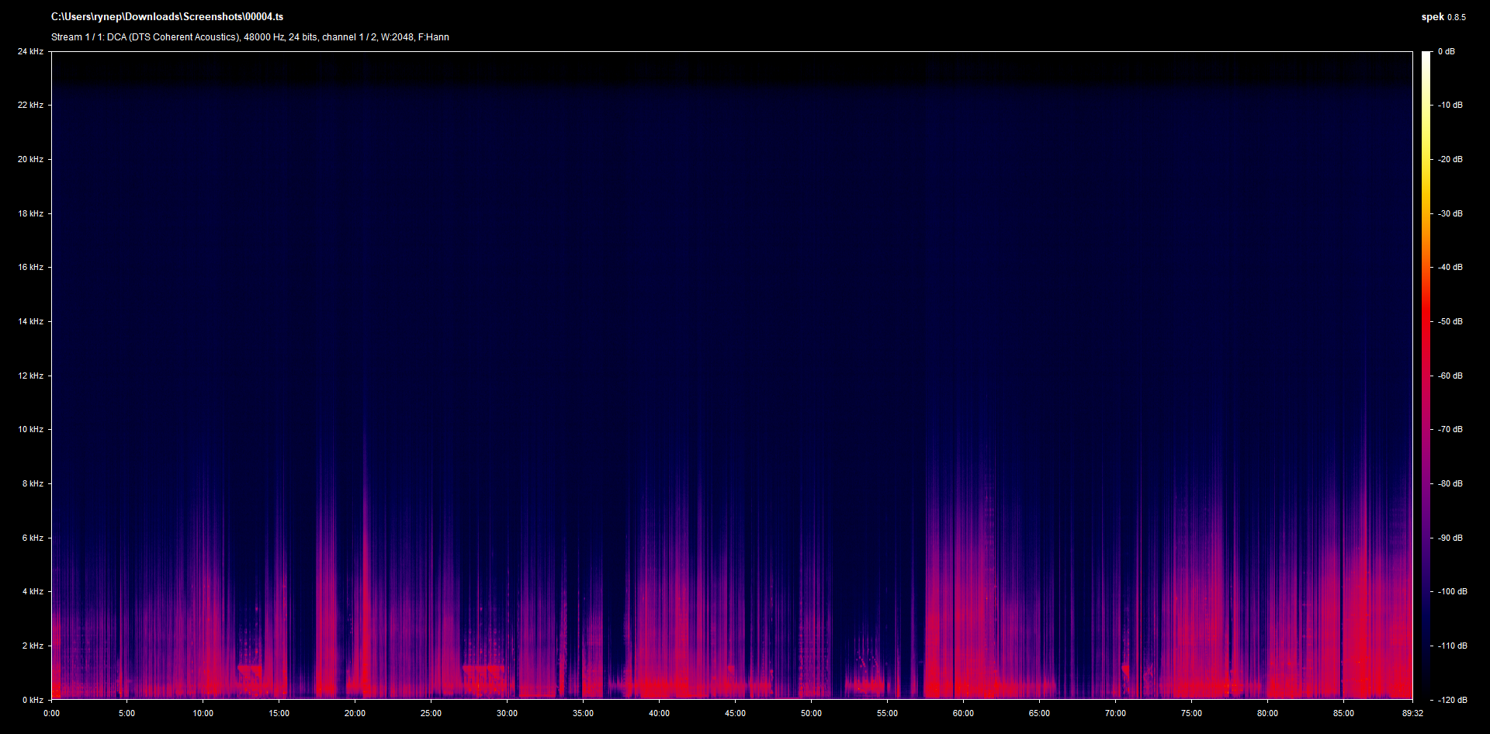This screenshot has height=734, width=1490.
Task: Select the -90 dB scale label
Action: 1450,538
